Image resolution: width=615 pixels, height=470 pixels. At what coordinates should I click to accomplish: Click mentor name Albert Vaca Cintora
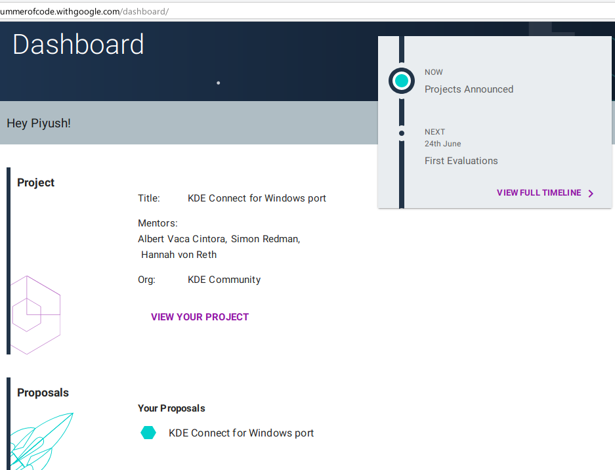(x=182, y=239)
